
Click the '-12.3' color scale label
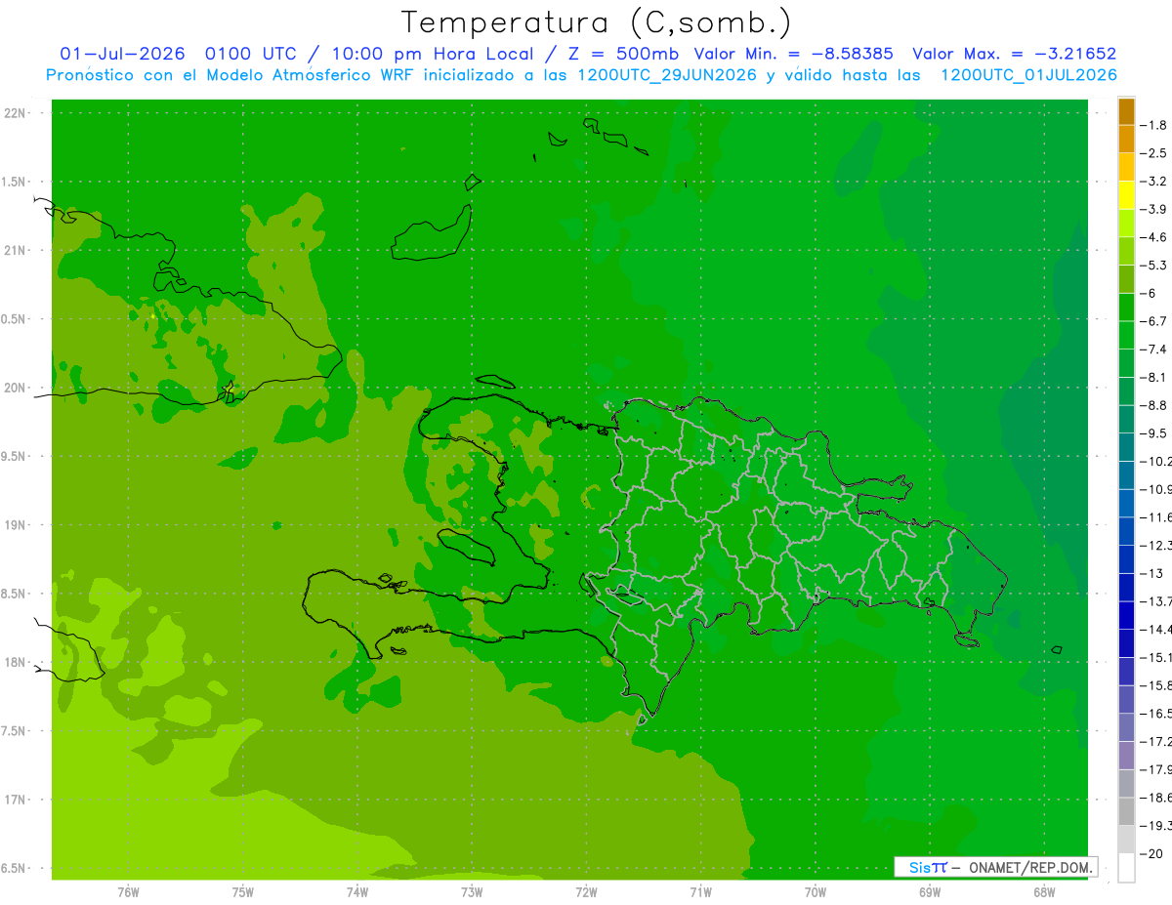[x=1156, y=546]
